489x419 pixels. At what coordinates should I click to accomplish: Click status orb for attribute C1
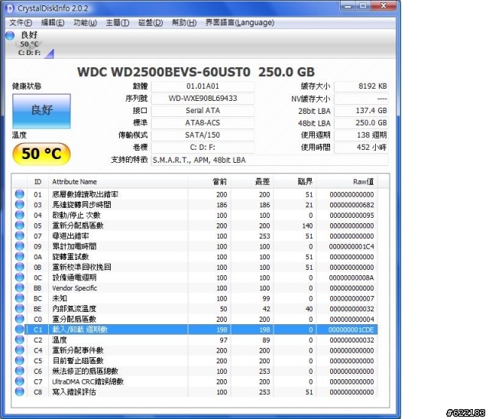[19, 329]
